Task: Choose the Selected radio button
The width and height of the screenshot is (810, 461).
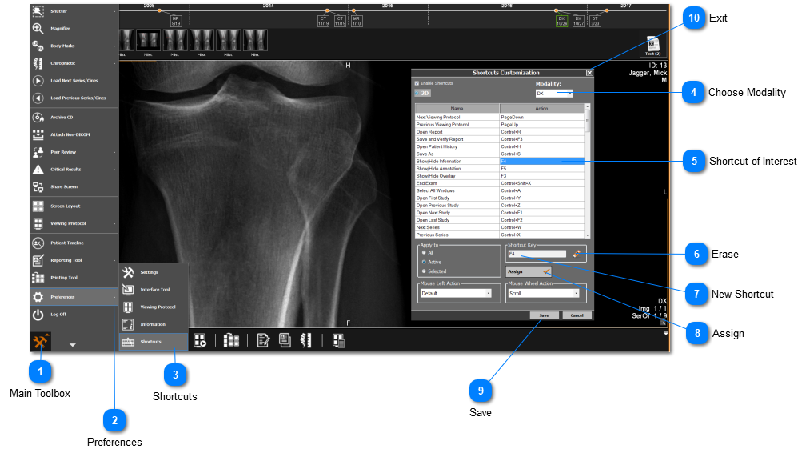Action: click(x=424, y=271)
